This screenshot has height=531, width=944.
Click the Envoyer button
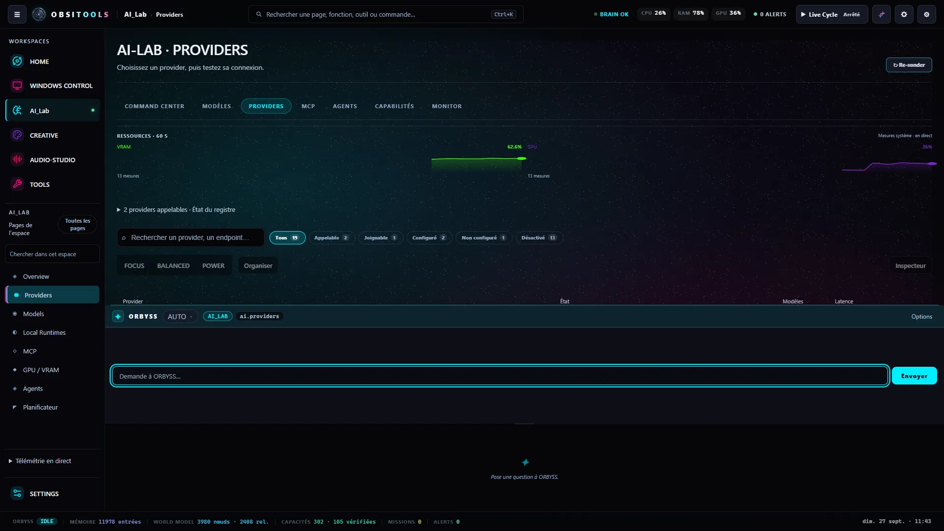[914, 376]
